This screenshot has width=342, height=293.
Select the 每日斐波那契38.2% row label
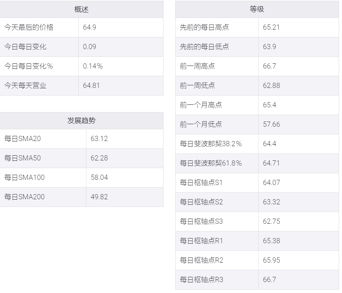pos(211,144)
